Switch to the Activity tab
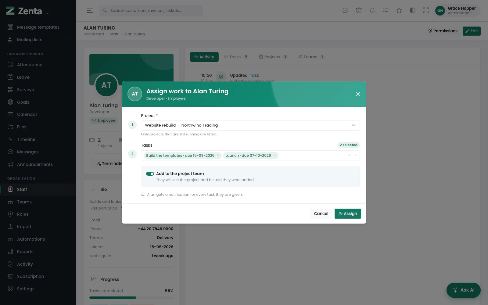488x305 pixels. click(x=204, y=57)
